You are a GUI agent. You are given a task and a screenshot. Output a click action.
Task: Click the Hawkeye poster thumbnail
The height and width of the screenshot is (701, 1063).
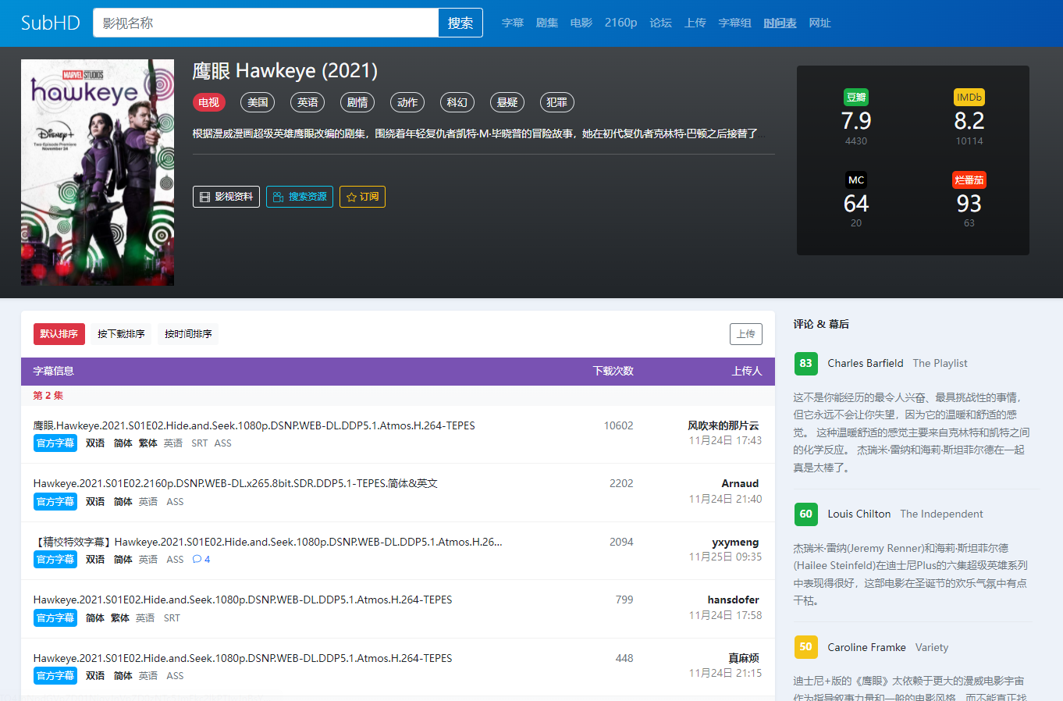98,173
